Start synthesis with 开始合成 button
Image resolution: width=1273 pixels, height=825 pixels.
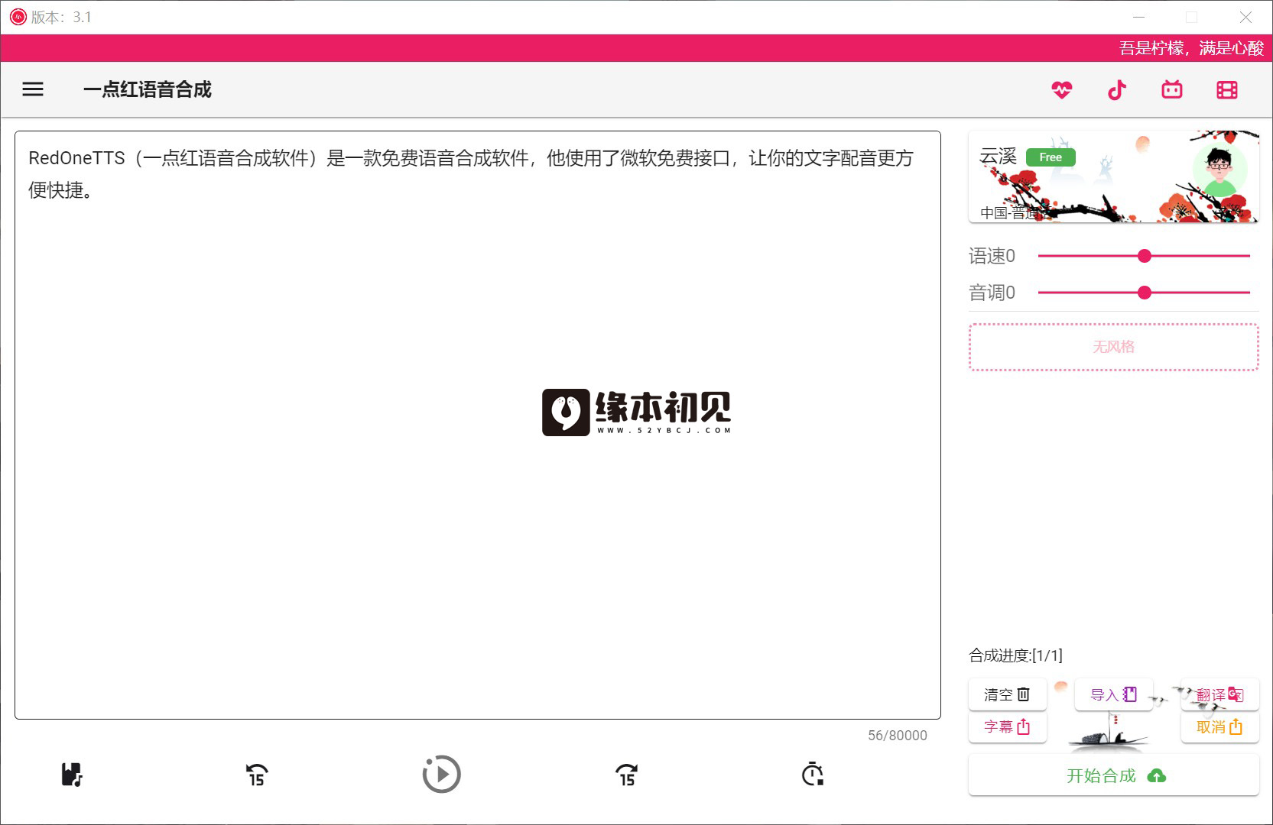(x=1113, y=775)
